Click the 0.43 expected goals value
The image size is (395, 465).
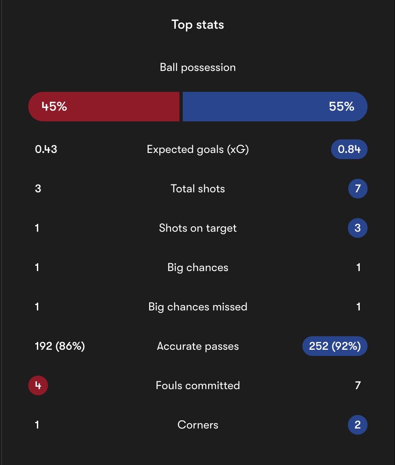point(46,149)
